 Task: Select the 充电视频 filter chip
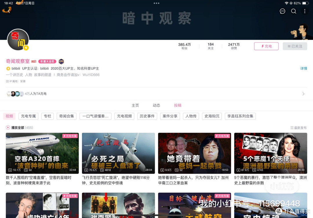(x=124, y=116)
